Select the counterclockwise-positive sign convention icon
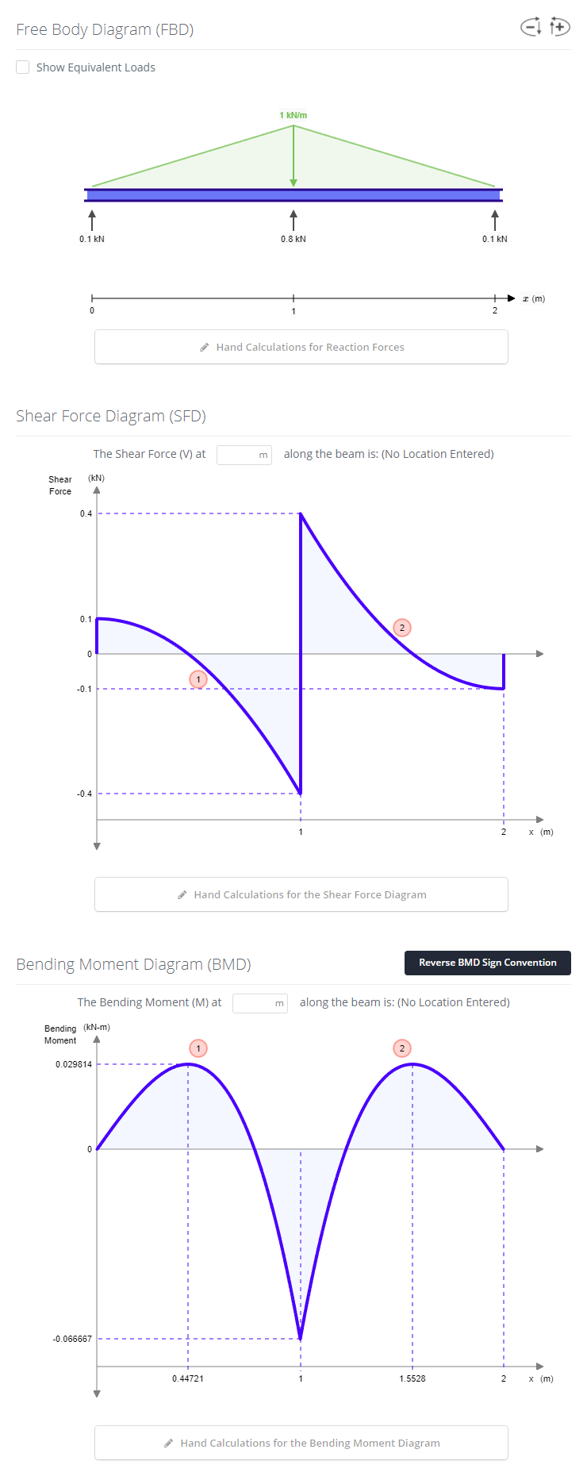 [559, 26]
